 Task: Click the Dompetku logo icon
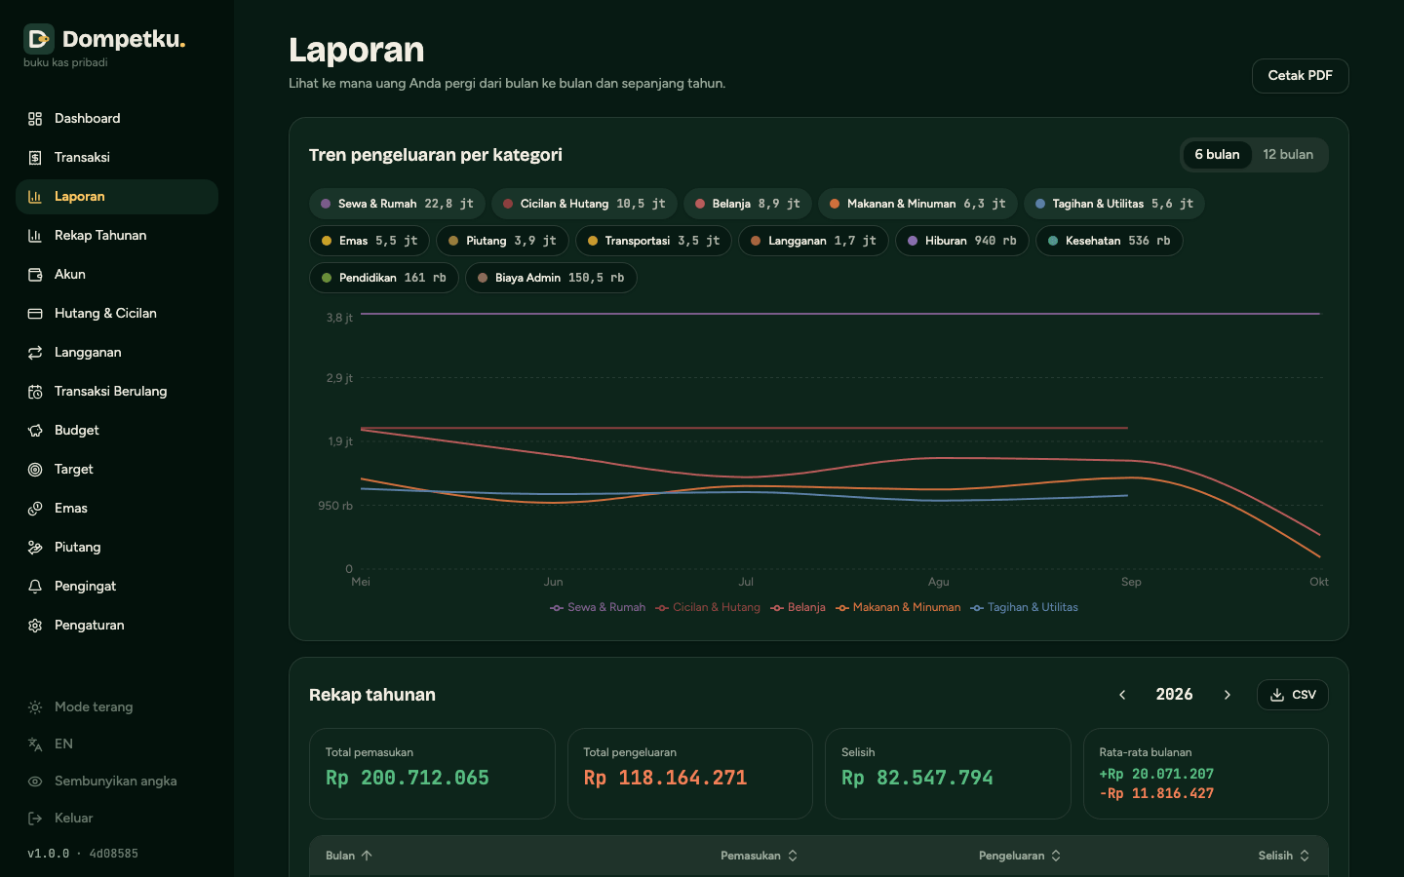tap(39, 39)
